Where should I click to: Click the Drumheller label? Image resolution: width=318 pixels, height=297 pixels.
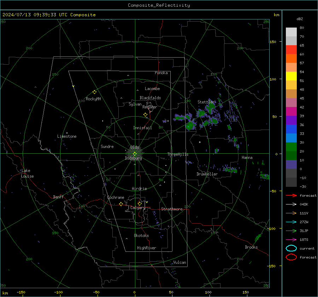point(207,174)
